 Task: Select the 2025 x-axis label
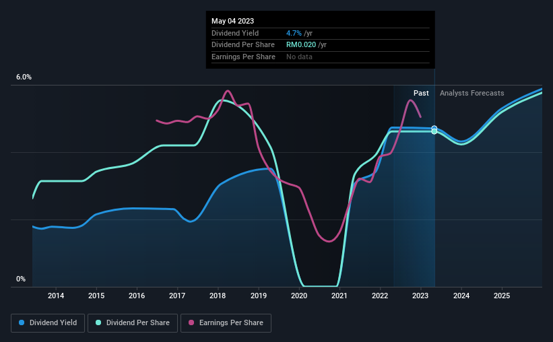point(502,296)
